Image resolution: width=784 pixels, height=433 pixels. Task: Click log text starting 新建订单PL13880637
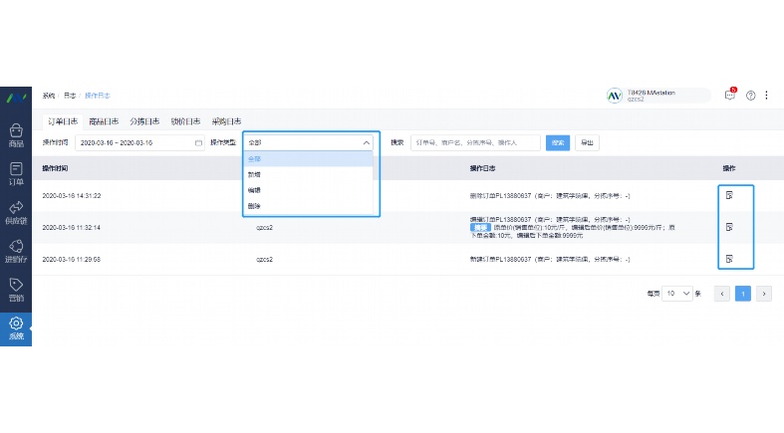tap(550, 259)
